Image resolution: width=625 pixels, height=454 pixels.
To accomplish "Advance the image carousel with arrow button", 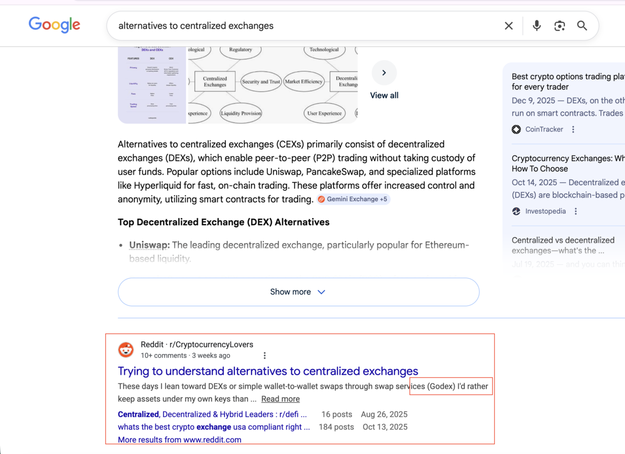I will [384, 73].
